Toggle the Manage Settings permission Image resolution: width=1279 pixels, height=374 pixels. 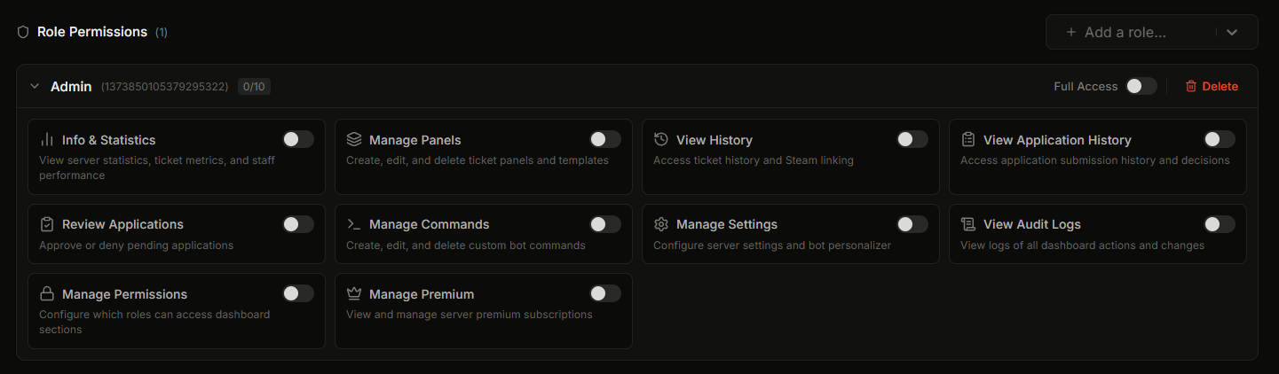click(x=912, y=224)
